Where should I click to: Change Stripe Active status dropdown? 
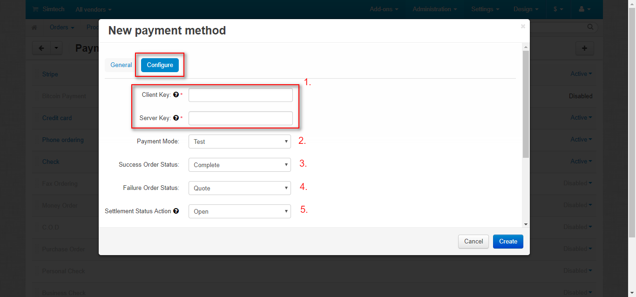click(x=582, y=74)
